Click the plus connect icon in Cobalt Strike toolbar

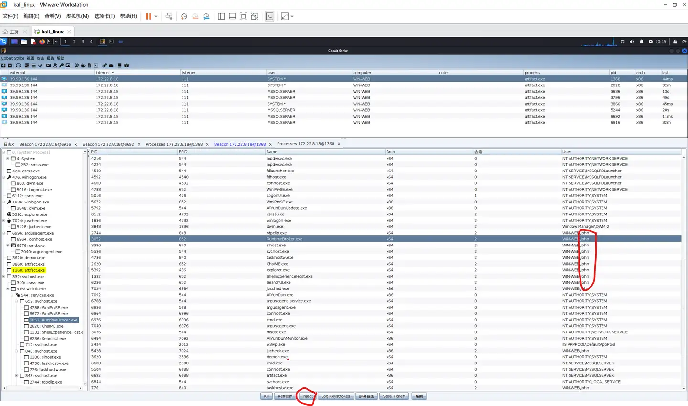pos(3,65)
